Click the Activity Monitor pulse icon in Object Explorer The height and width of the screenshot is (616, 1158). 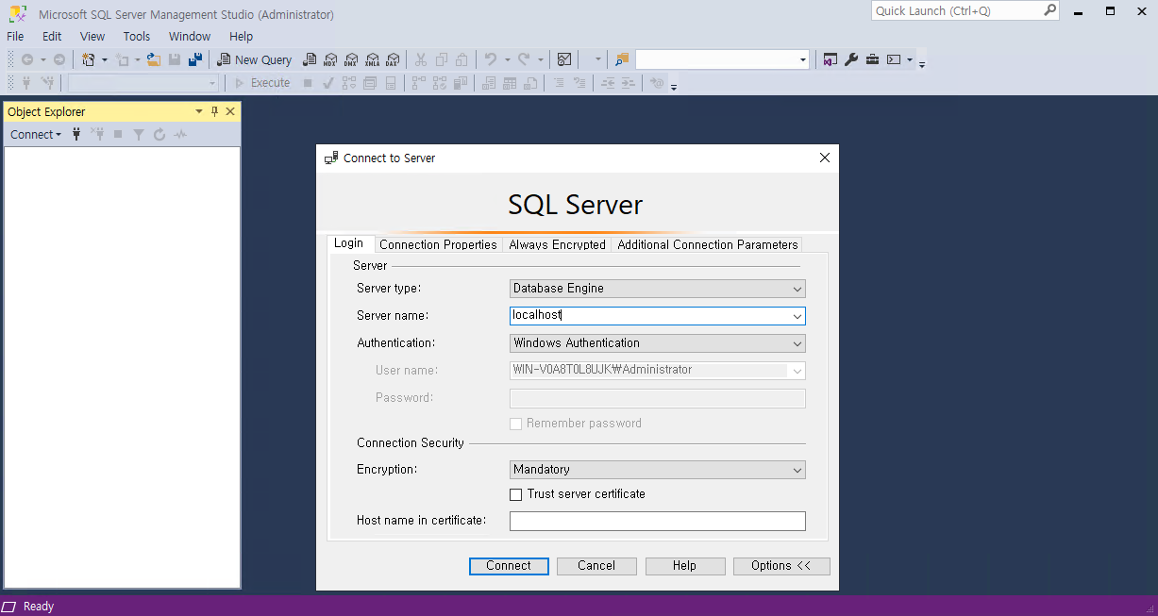point(180,135)
